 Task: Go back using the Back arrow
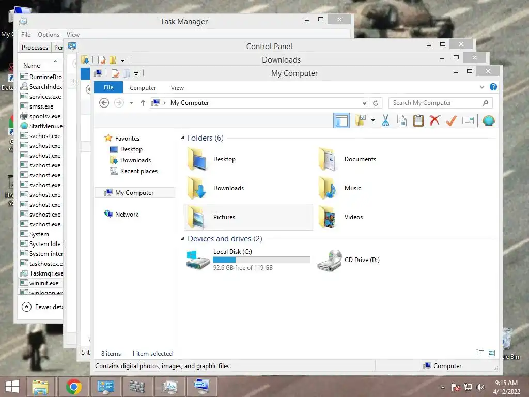(x=104, y=103)
